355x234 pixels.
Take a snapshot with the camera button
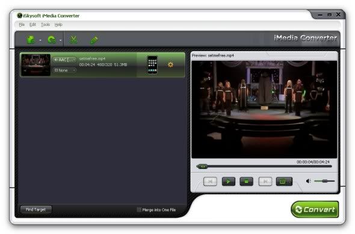click(284, 181)
